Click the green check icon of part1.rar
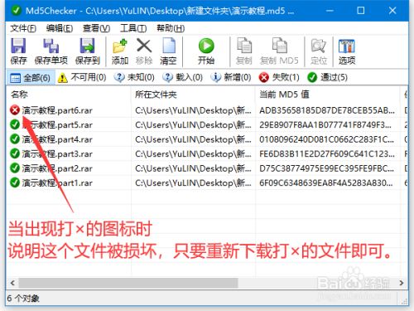 pos(15,182)
